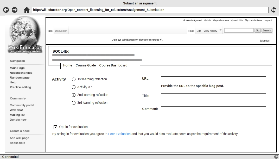Select 2nd learning reflection radio button
This screenshot has width=280, height=160.
click(74, 95)
